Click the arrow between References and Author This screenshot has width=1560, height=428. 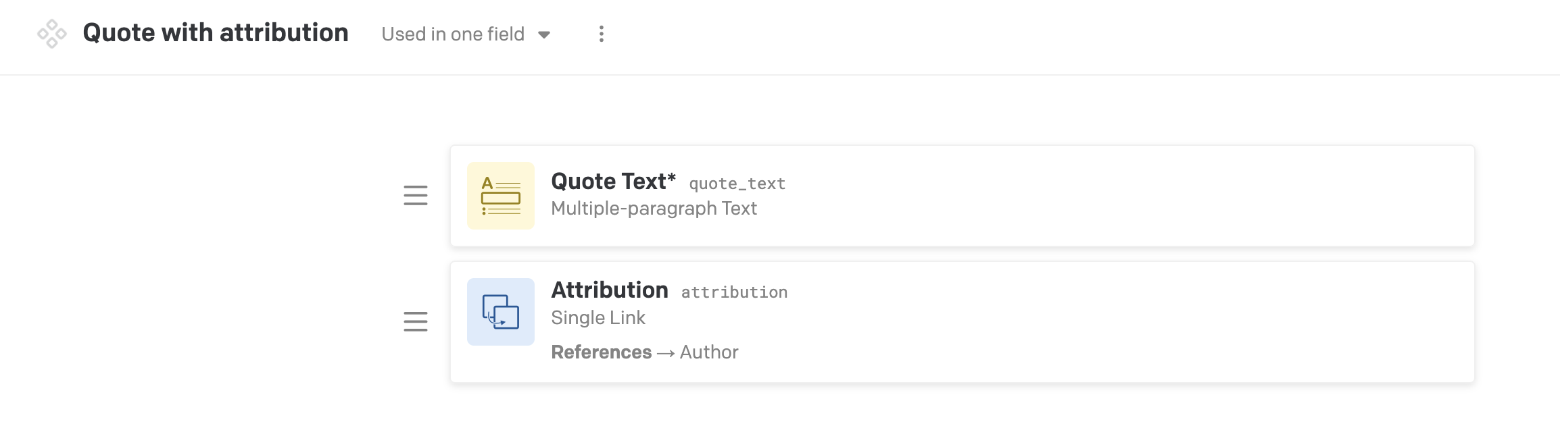tap(666, 353)
